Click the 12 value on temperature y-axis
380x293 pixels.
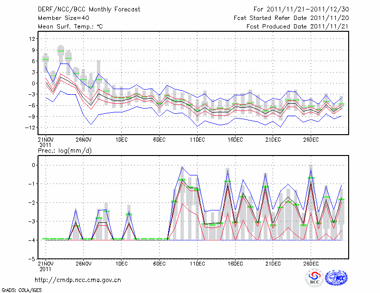coord(32,39)
